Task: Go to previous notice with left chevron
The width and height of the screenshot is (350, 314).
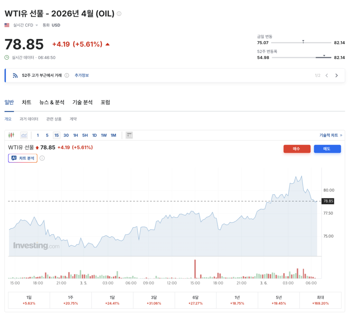Action: click(x=327, y=76)
